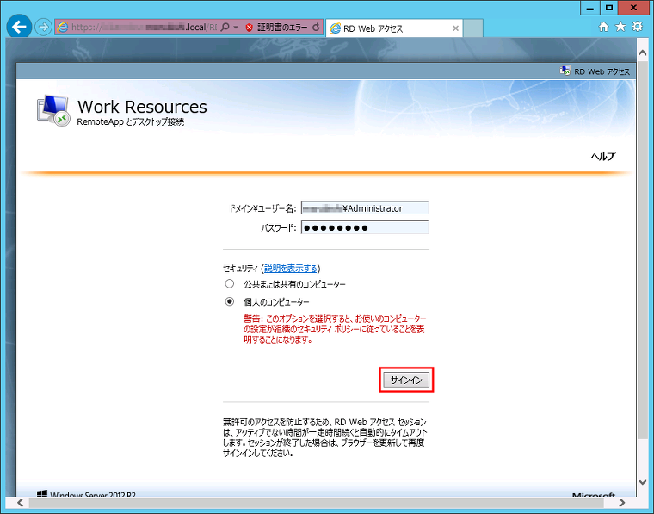Click the horizontal scrollbar left arrow
The height and width of the screenshot is (514, 654).
point(20,502)
